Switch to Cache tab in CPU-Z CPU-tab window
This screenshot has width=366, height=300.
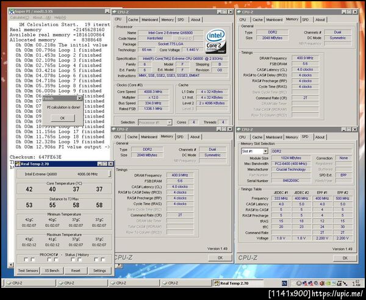pos(133,20)
